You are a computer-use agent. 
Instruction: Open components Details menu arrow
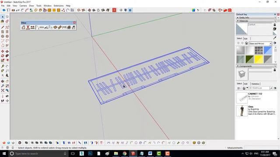tap(275, 88)
